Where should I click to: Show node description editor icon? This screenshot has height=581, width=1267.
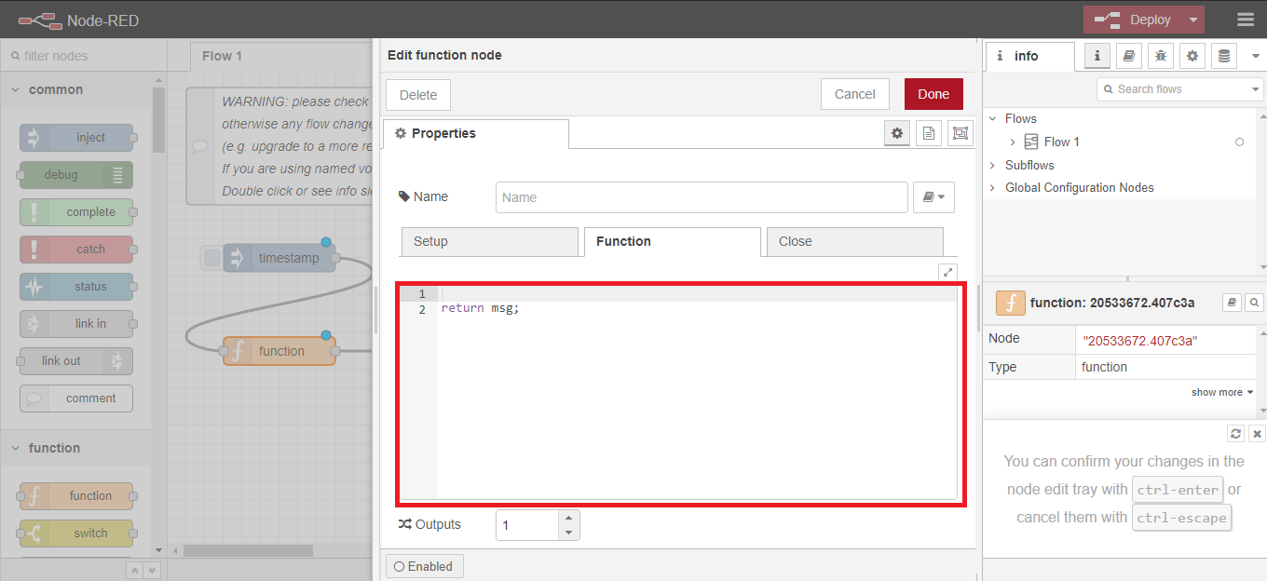(928, 134)
